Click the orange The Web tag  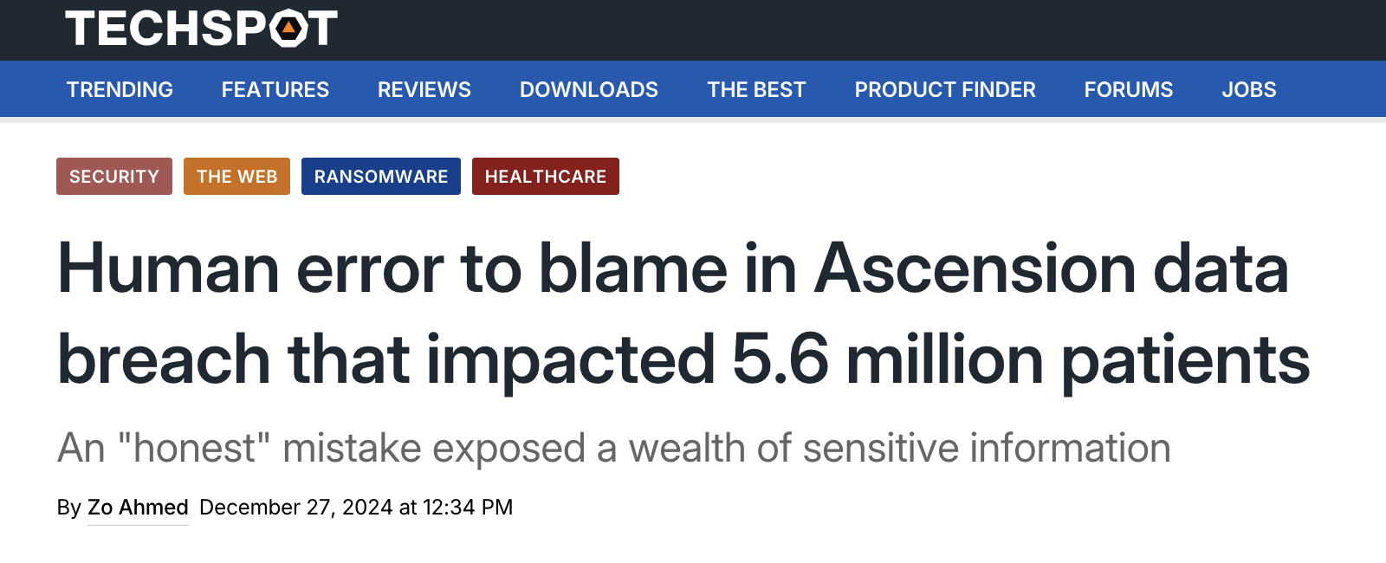(236, 177)
